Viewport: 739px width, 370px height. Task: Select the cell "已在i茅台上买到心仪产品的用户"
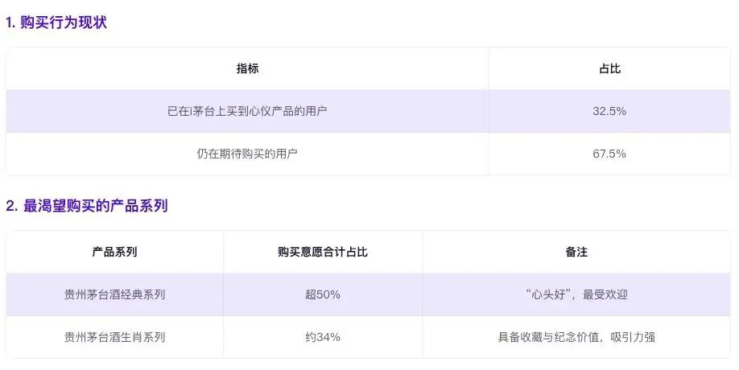[247, 111]
